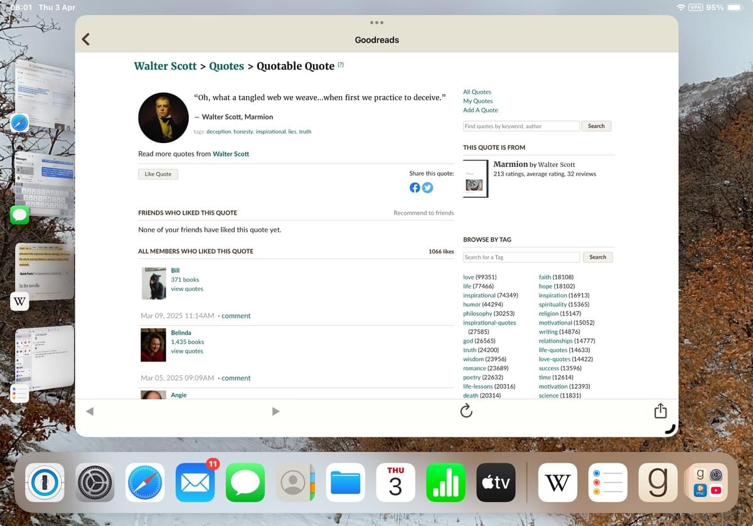Image resolution: width=753 pixels, height=526 pixels.
Task: Open Calendar showing THU 3
Action: pyautogui.click(x=395, y=482)
